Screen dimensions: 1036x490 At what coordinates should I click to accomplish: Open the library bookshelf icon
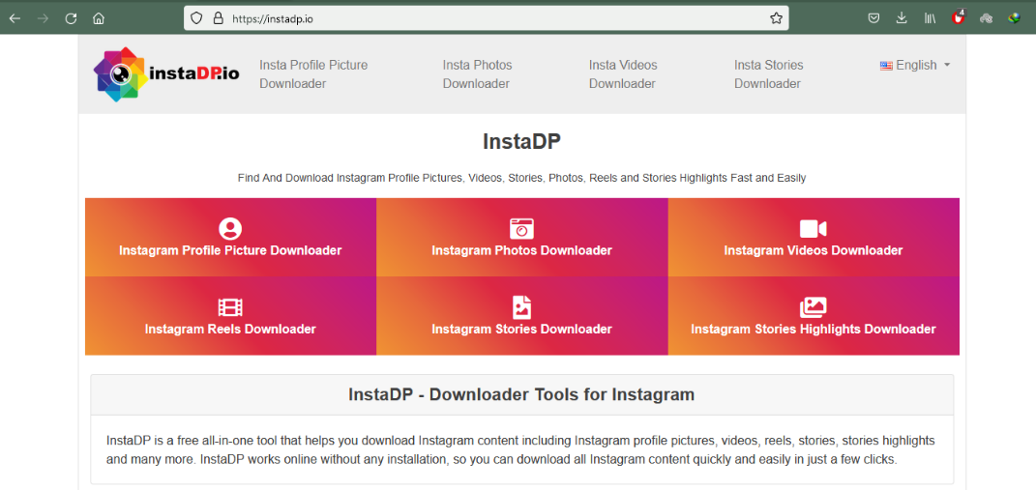pyautogui.click(x=930, y=18)
